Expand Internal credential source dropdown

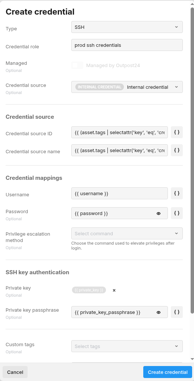[127, 87]
